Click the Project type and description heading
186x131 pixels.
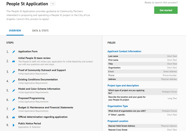(123, 86)
